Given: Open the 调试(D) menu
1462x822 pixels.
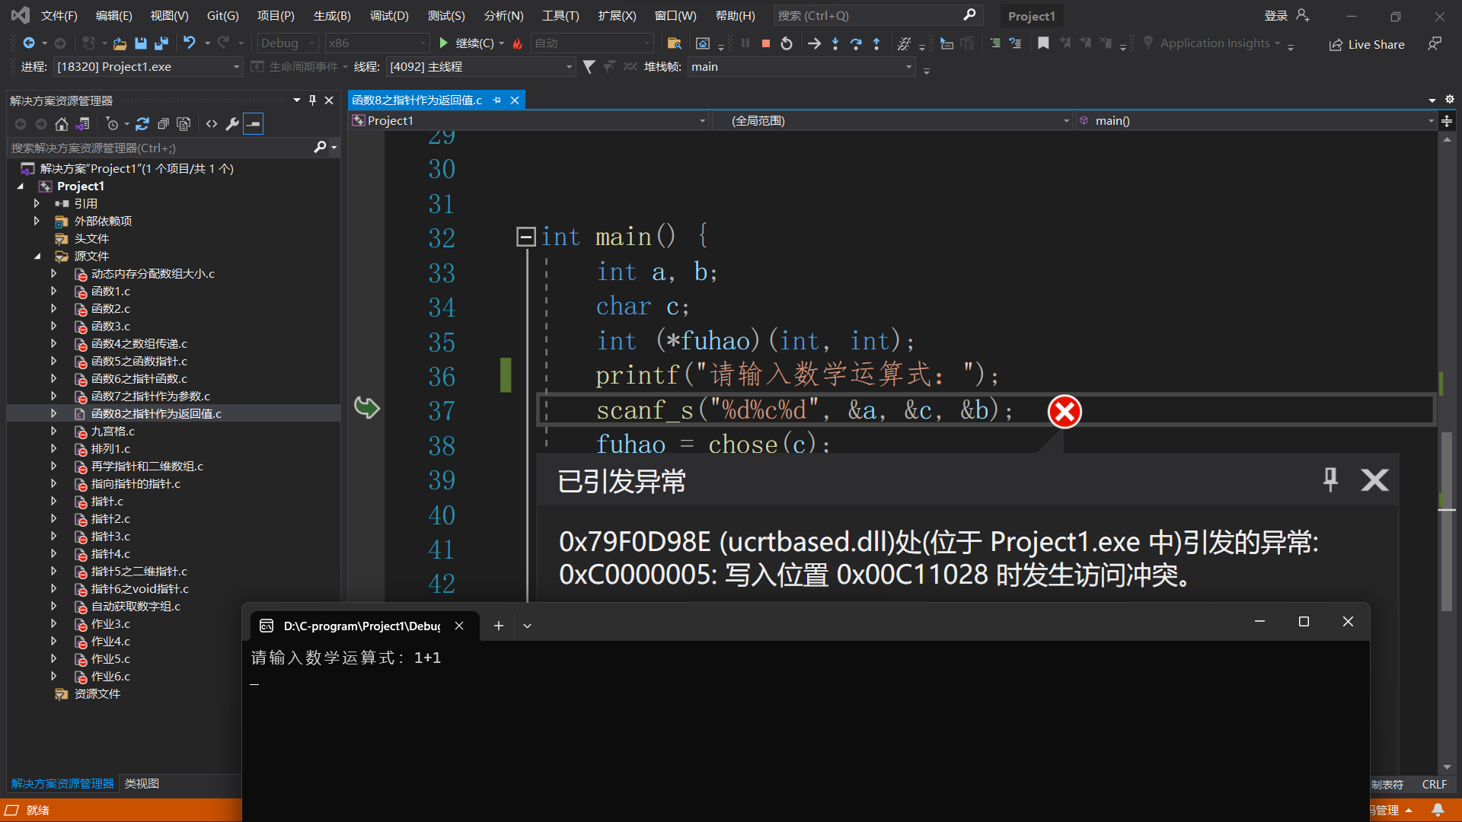Looking at the screenshot, I should coord(389,15).
